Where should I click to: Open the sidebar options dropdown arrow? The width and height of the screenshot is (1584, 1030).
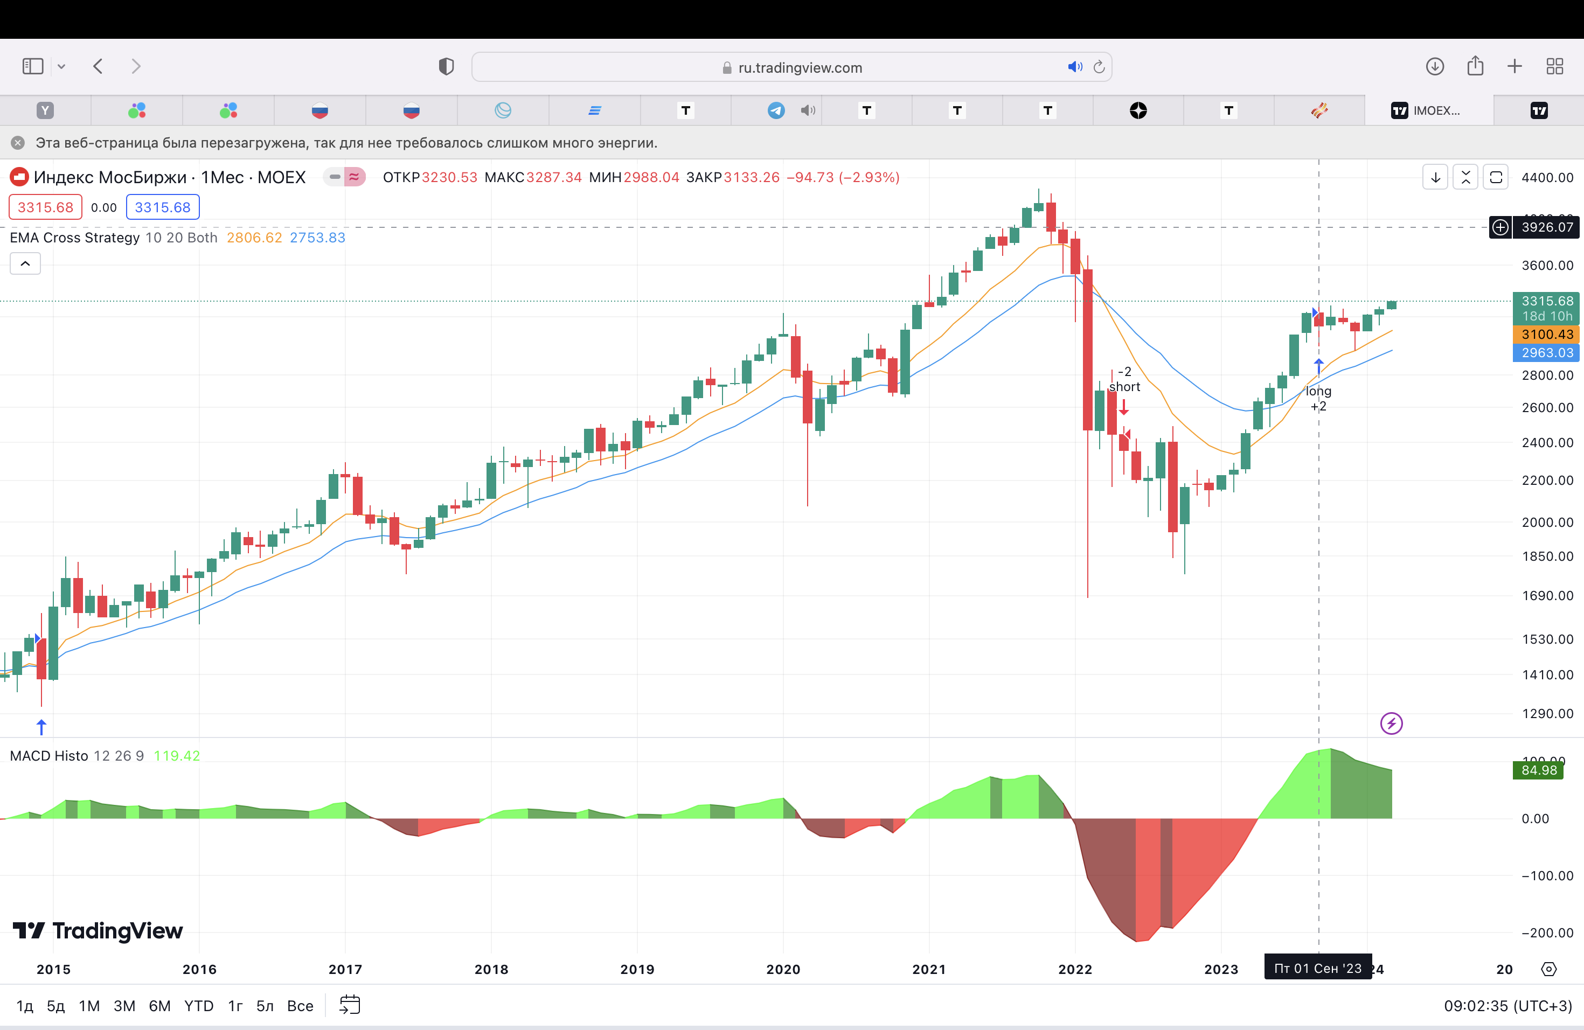coord(62,67)
